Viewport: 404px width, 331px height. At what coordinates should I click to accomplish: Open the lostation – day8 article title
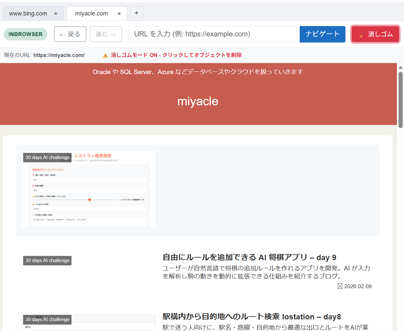coord(252,317)
